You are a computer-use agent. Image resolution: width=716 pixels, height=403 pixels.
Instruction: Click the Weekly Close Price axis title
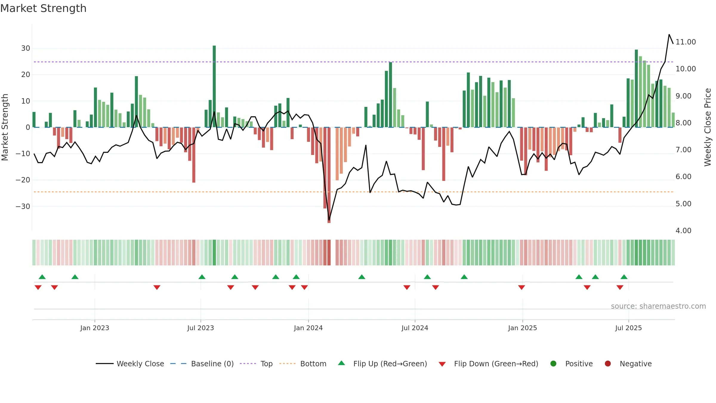point(708,127)
